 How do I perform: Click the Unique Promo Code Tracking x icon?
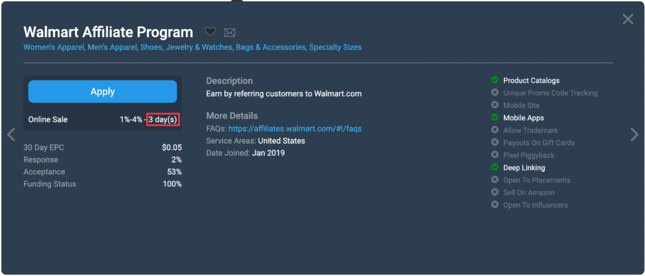495,93
